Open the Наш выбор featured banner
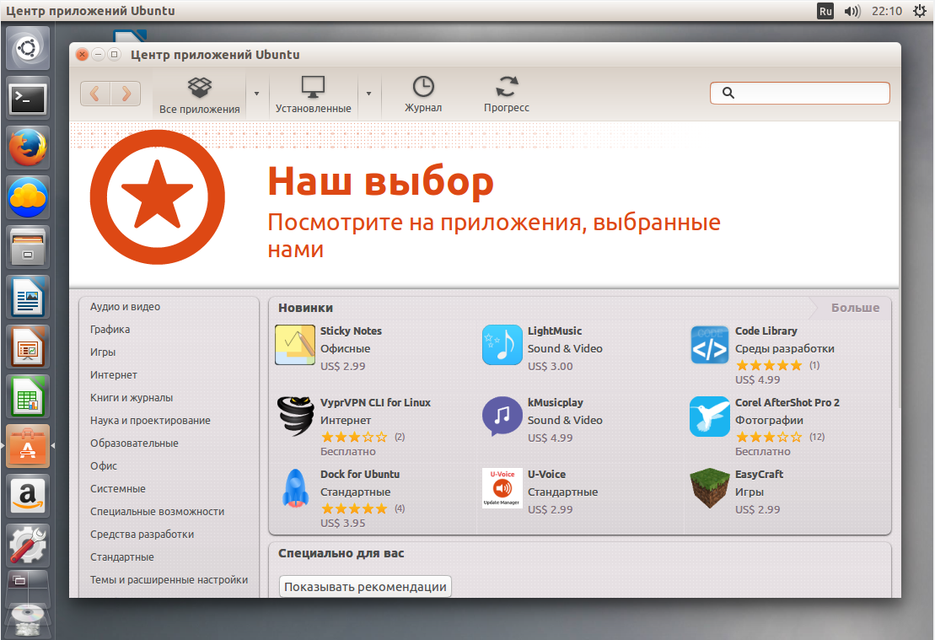The height and width of the screenshot is (640, 935). pos(484,205)
